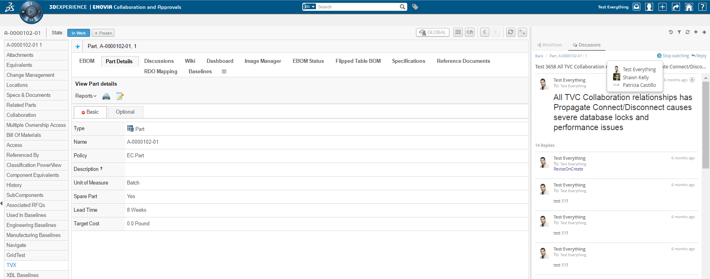Click the edit part details pencil icon
The height and width of the screenshot is (279, 710).
(x=120, y=96)
